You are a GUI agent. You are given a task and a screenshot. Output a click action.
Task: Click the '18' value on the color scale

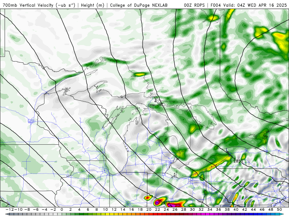140,210
